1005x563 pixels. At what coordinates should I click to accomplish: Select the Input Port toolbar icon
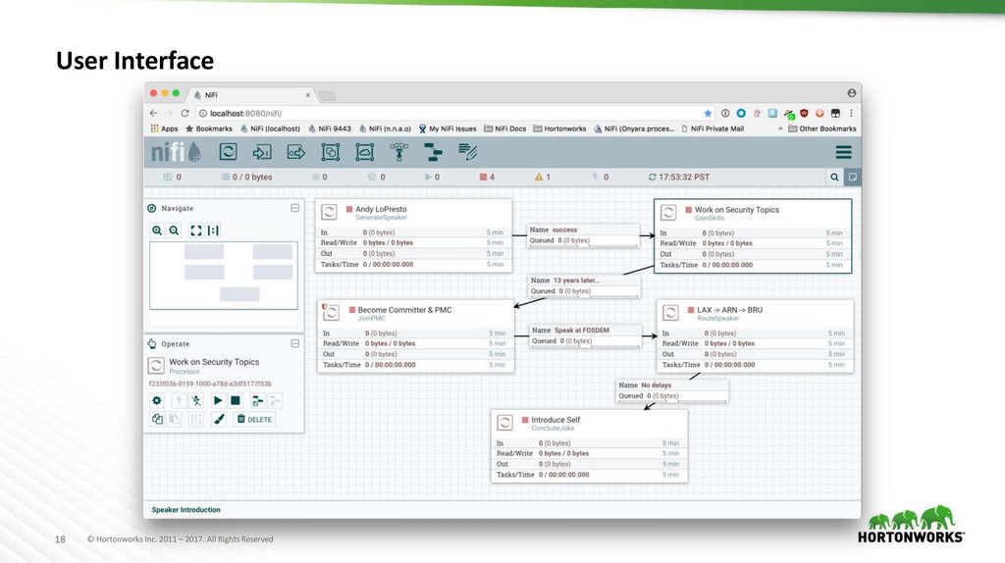click(x=261, y=152)
